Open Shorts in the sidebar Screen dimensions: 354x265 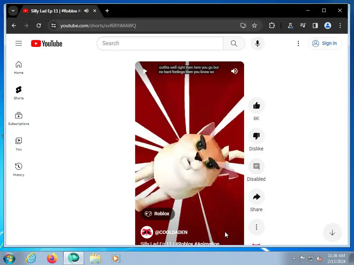(x=19, y=93)
